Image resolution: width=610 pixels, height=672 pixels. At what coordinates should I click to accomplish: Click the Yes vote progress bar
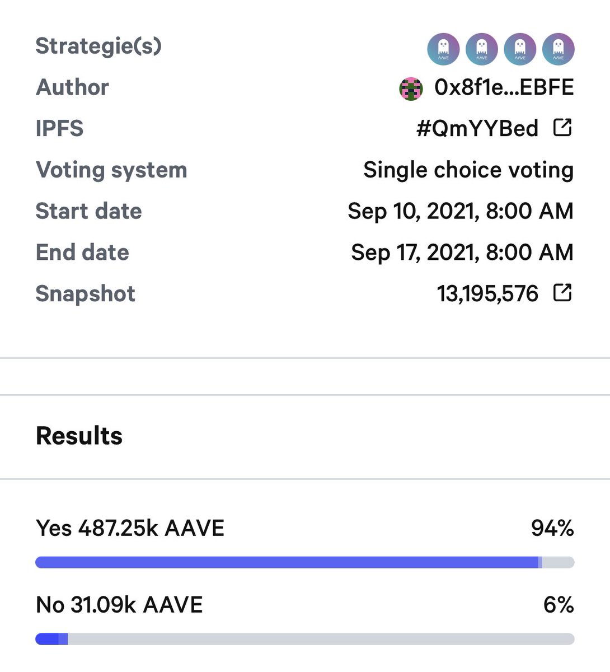pyautogui.click(x=304, y=562)
